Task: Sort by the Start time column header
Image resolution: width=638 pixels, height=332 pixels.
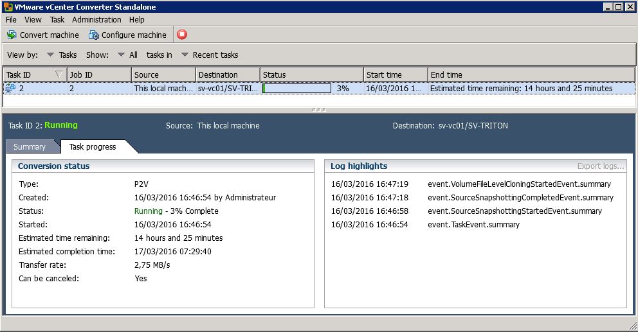Action: coord(396,74)
